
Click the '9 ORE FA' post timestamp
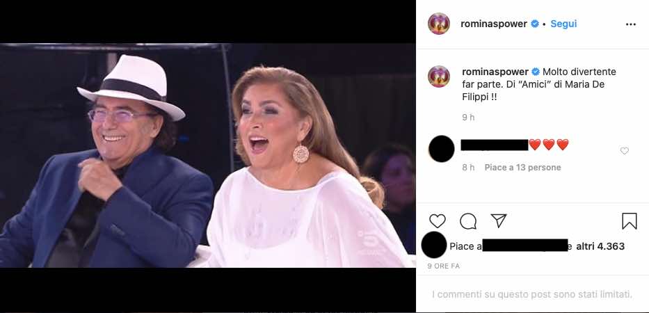pos(443,266)
